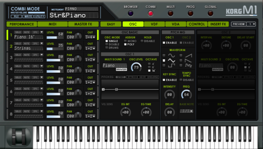Select random step waveform icon
The height and width of the screenshot is (149, 263).
[x=188, y=66]
